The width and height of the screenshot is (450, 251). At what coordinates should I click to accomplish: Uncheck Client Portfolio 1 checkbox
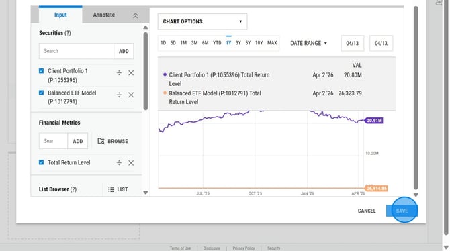pyautogui.click(x=42, y=71)
